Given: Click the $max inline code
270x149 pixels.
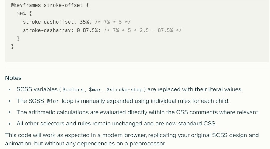Looking at the screenshot, I should tap(95, 90).
